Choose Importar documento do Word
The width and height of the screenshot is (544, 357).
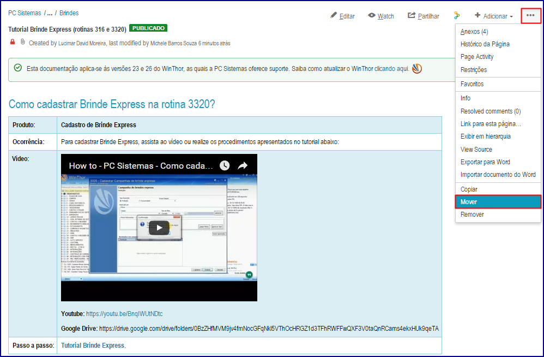point(498,175)
